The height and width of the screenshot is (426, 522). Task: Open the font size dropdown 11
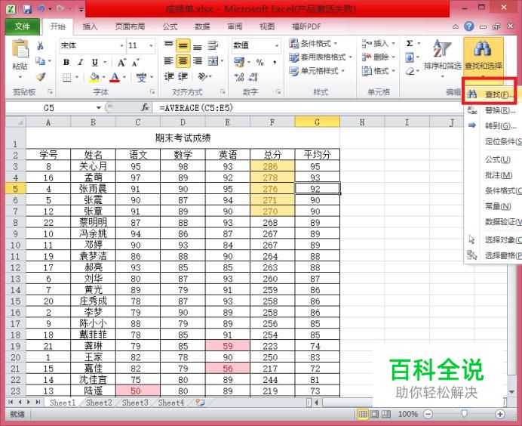151,45
